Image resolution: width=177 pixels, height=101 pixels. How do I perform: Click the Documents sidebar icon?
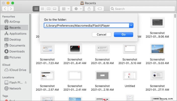(x=6, y=45)
